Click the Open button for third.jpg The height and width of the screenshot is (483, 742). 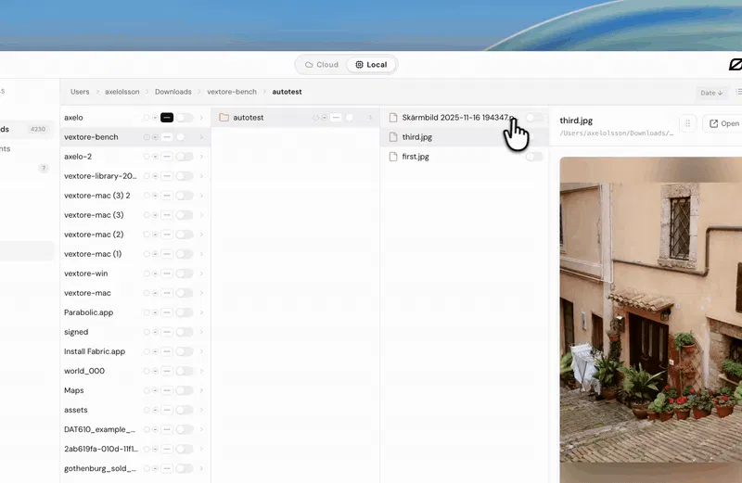(724, 123)
